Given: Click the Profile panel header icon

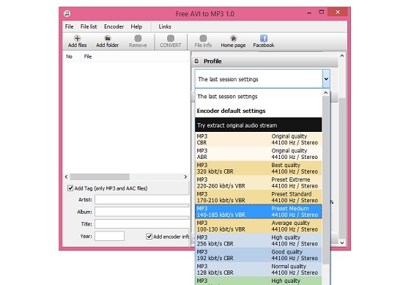Looking at the screenshot, I should coord(197,61).
